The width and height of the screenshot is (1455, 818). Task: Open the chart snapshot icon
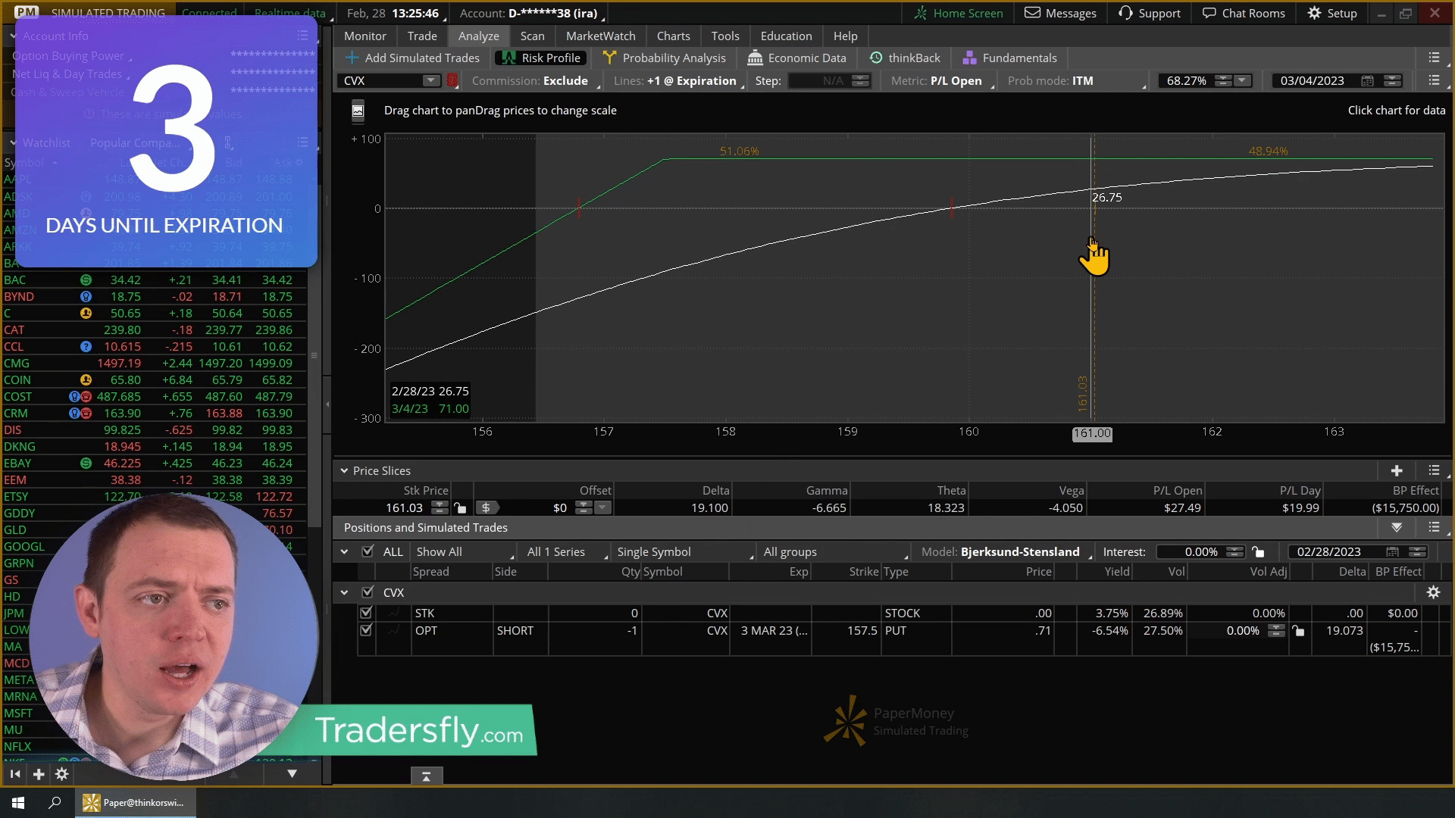point(358,111)
